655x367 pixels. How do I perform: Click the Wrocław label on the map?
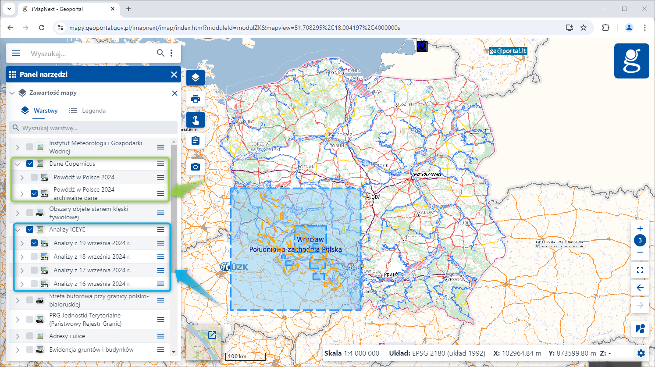310,239
